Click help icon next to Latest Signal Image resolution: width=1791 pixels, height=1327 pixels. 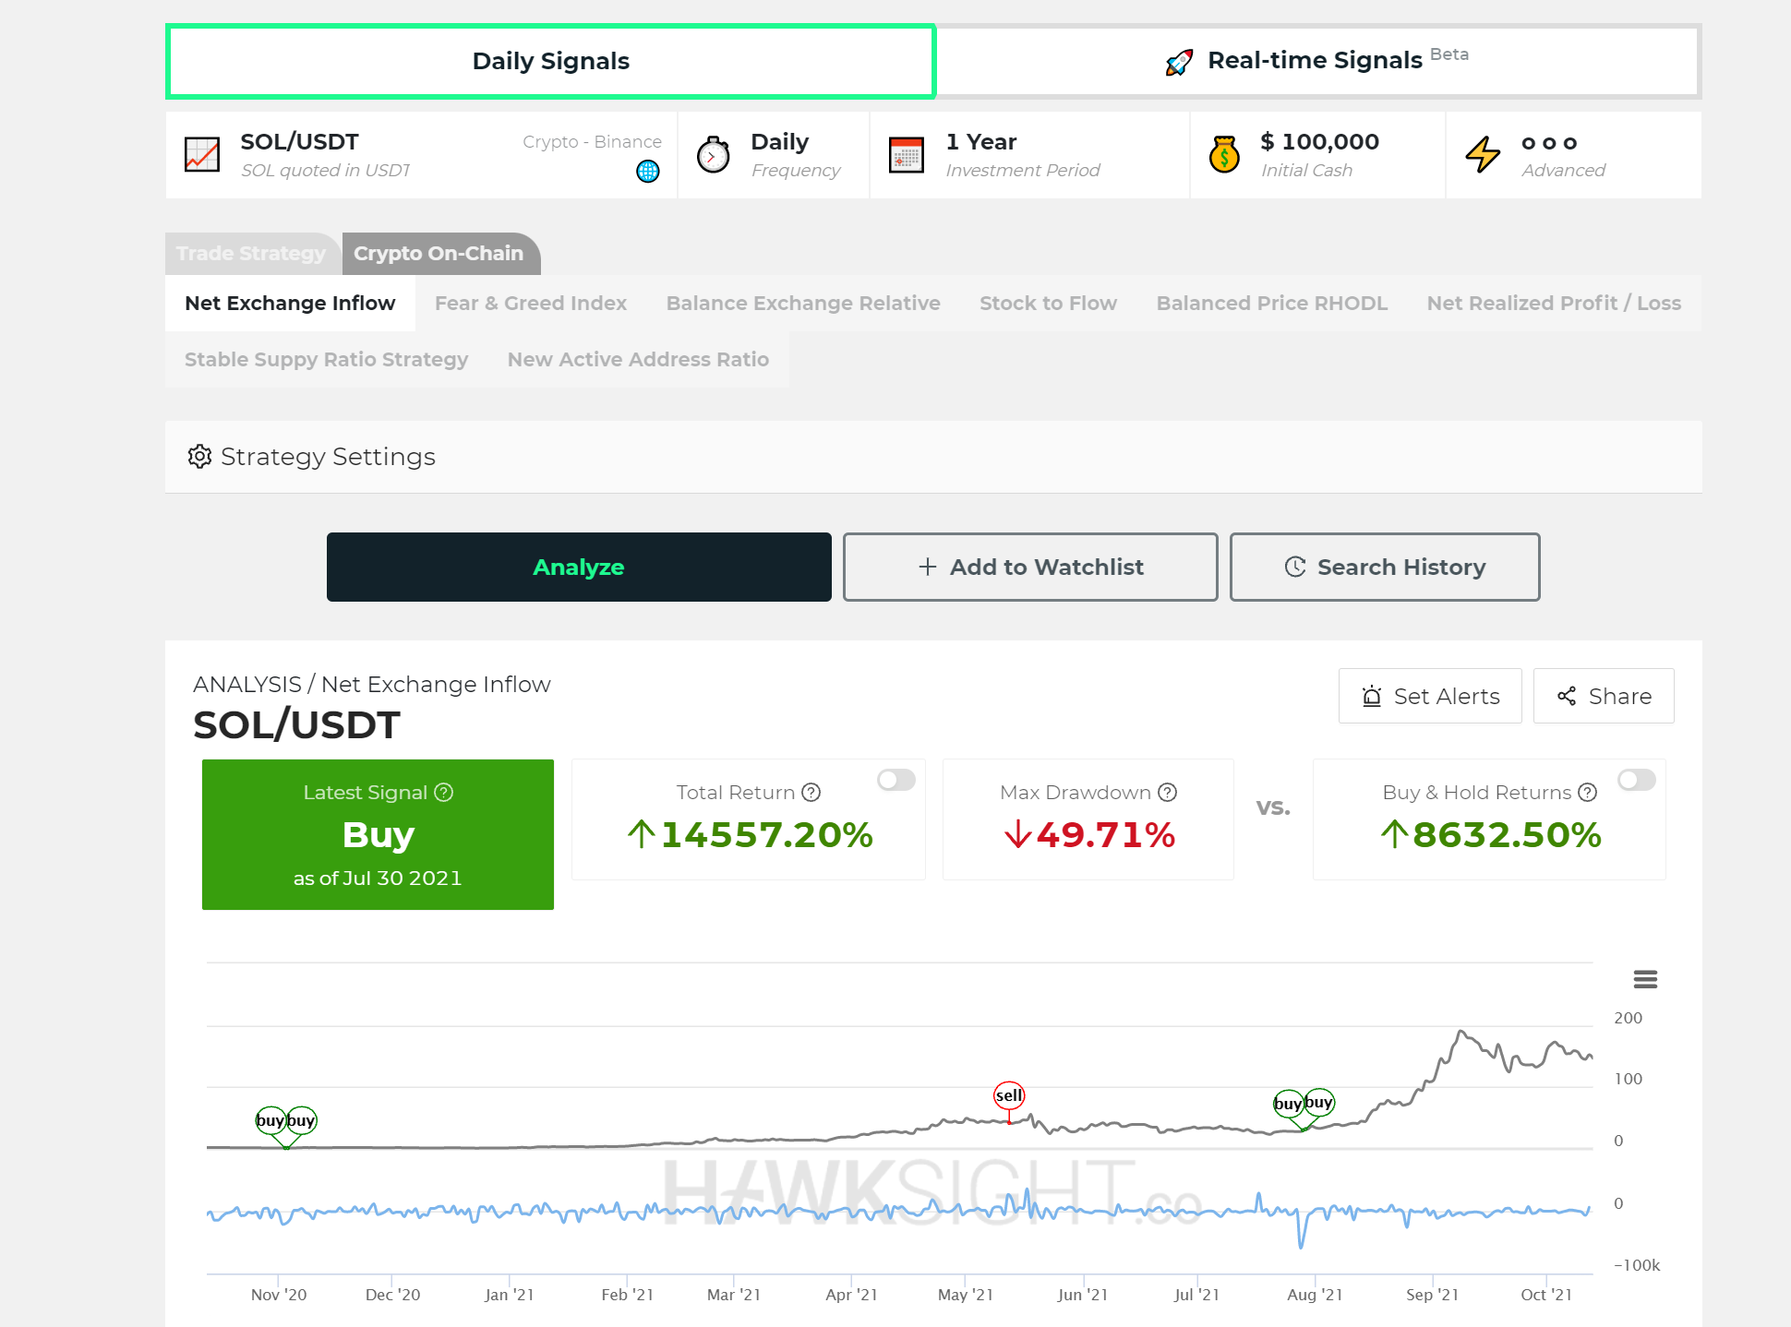(x=444, y=792)
